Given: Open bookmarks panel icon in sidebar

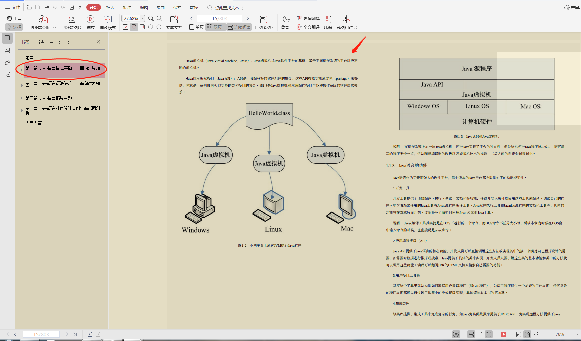Looking at the screenshot, I should [7, 38].
